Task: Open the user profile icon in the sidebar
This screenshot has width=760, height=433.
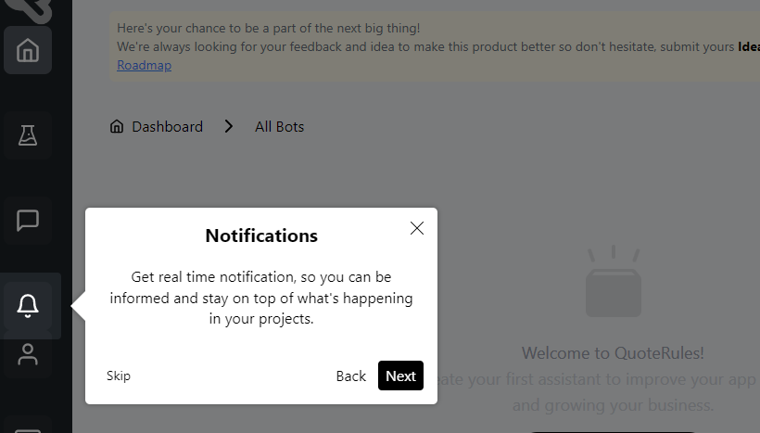Action: coord(28,354)
